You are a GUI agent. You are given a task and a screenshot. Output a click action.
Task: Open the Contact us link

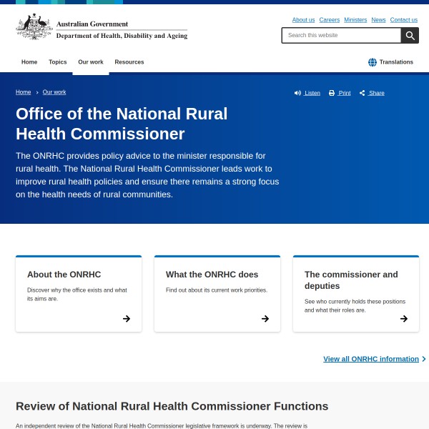pos(404,20)
